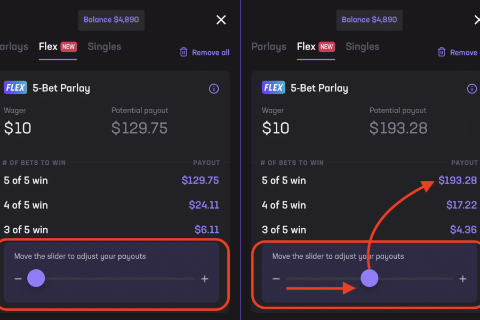Select the Flex tab in the right panel
The height and width of the screenshot is (320, 480).
click(306, 47)
